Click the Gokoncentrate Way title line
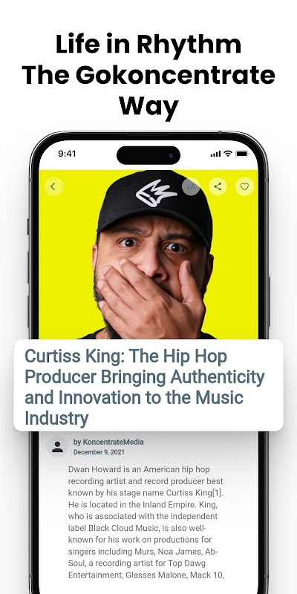This screenshot has height=594, width=297. coord(148,91)
